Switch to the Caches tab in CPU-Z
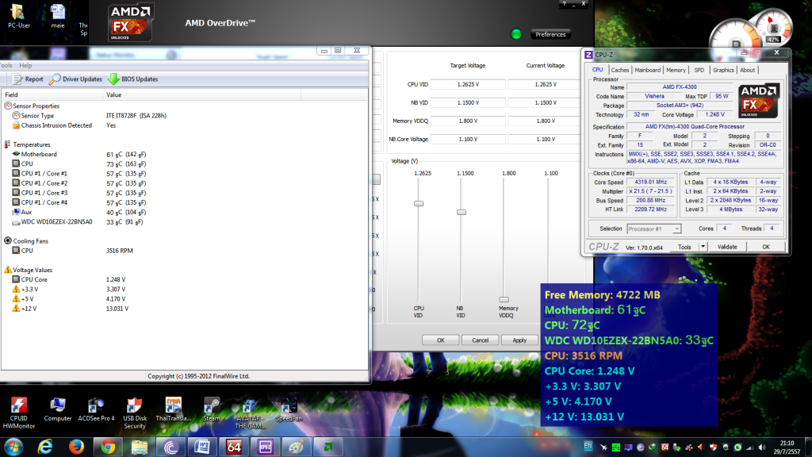The height and width of the screenshot is (457, 812). point(620,70)
